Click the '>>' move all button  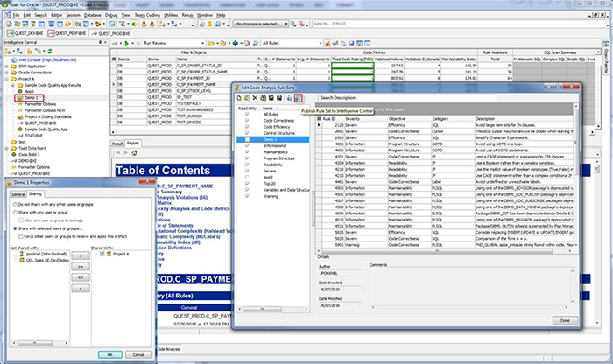coord(81,266)
